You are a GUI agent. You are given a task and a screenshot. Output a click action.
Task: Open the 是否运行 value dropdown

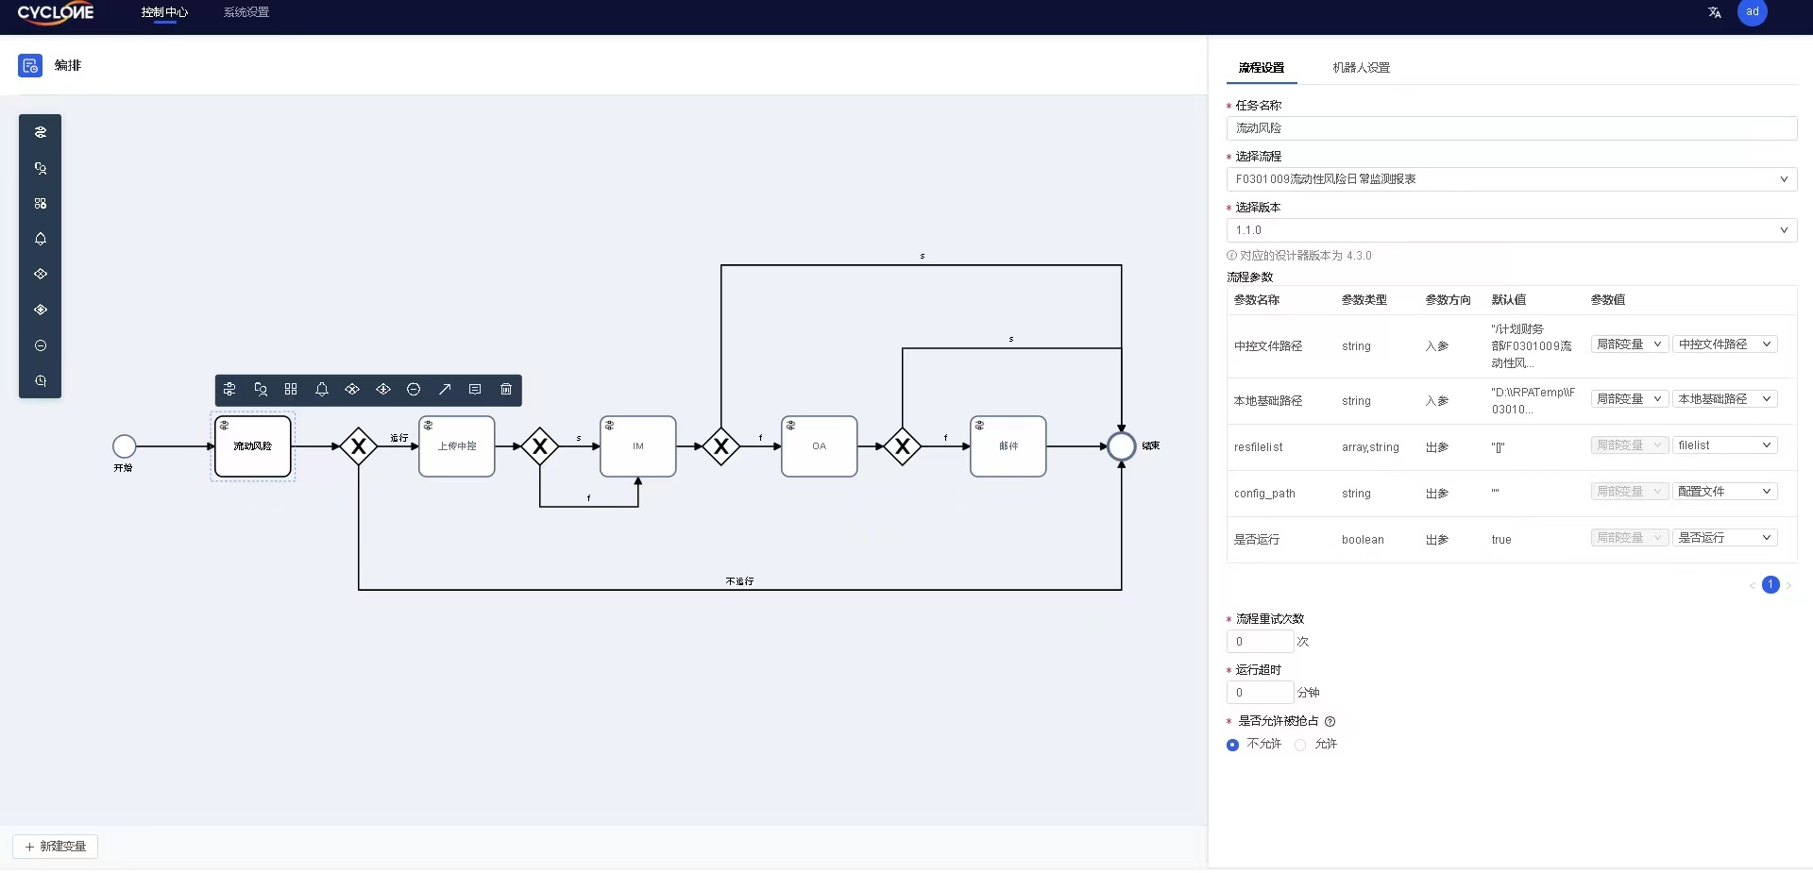[x=1725, y=538]
